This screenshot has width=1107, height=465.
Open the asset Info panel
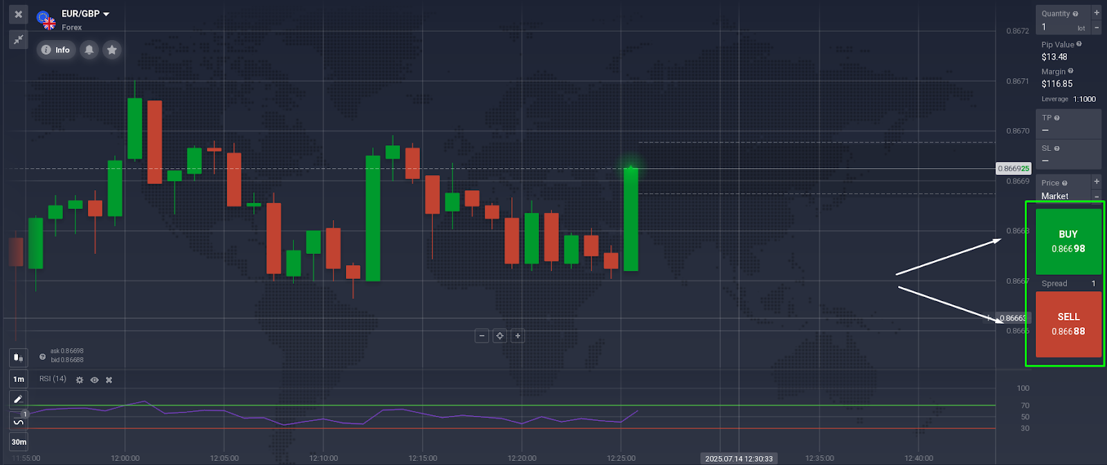pos(56,50)
